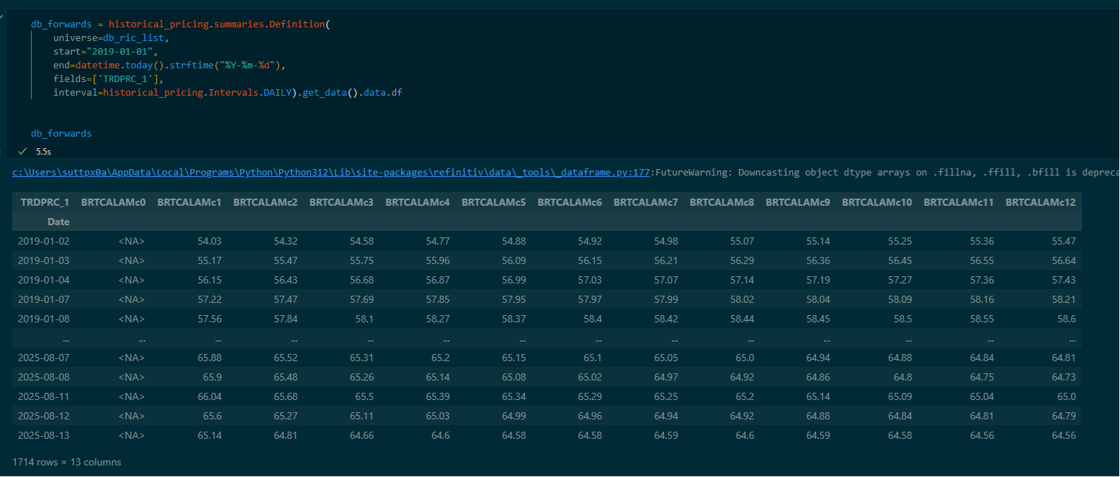Click historical_pricing.summaries.Definition in the first code line
Screen dimensions: 1120x477
[217, 24]
